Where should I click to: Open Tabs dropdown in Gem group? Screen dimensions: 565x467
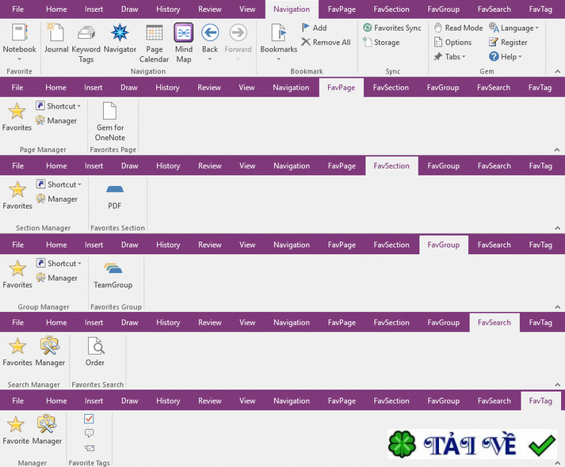tap(449, 56)
